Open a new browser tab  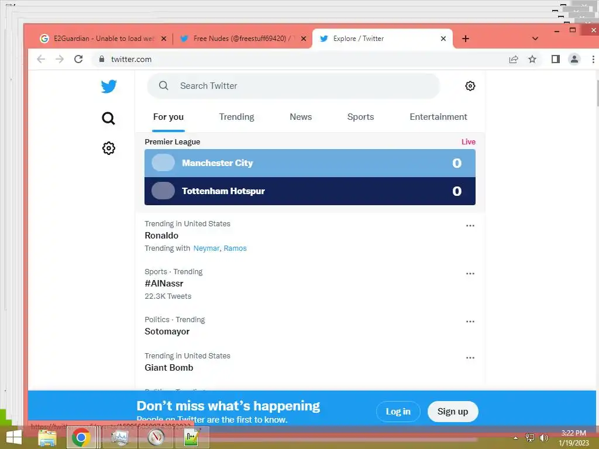[465, 39]
